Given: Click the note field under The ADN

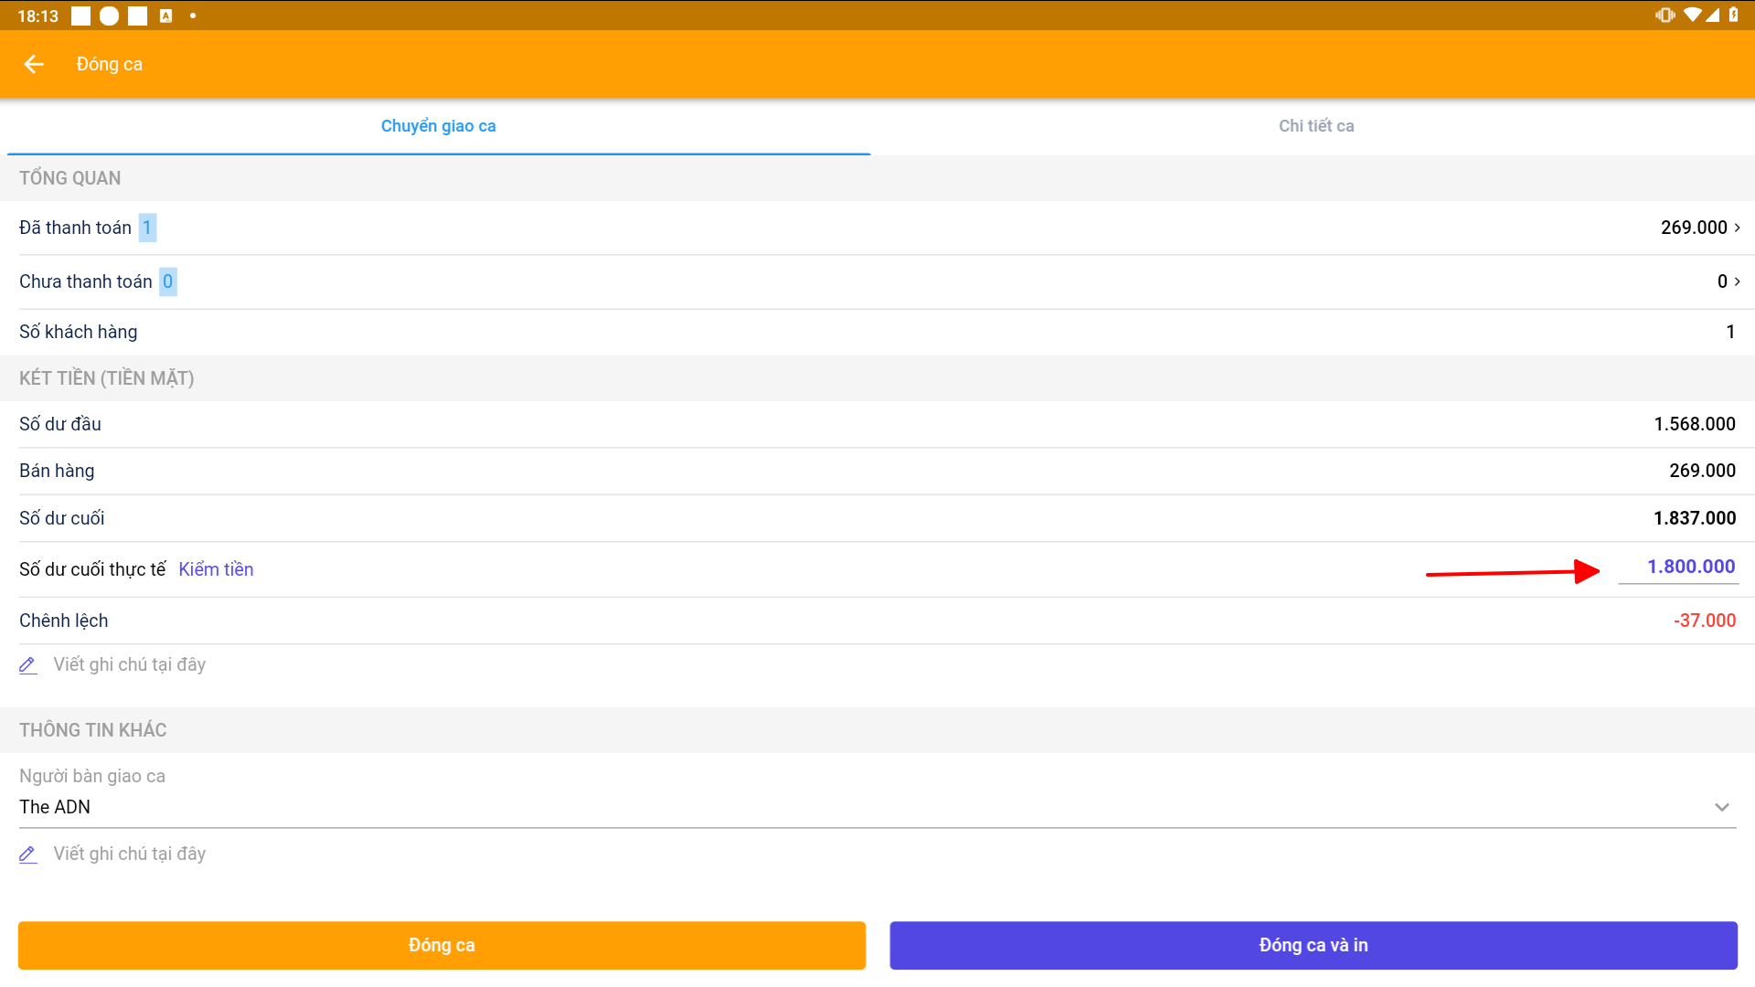Looking at the screenshot, I should click(130, 854).
